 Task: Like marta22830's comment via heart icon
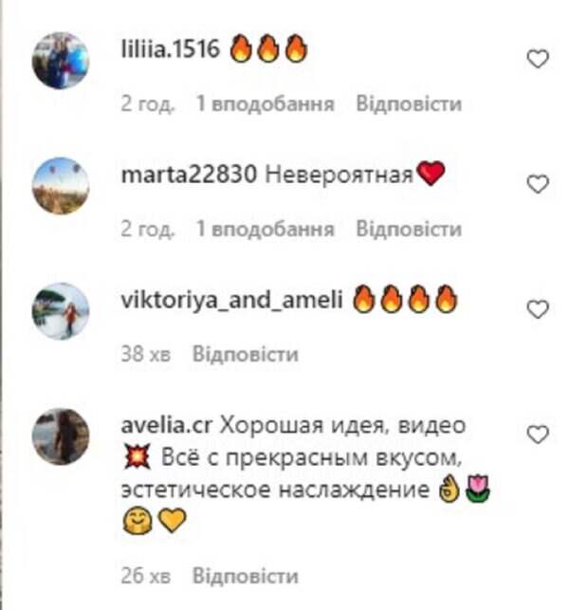click(x=538, y=184)
